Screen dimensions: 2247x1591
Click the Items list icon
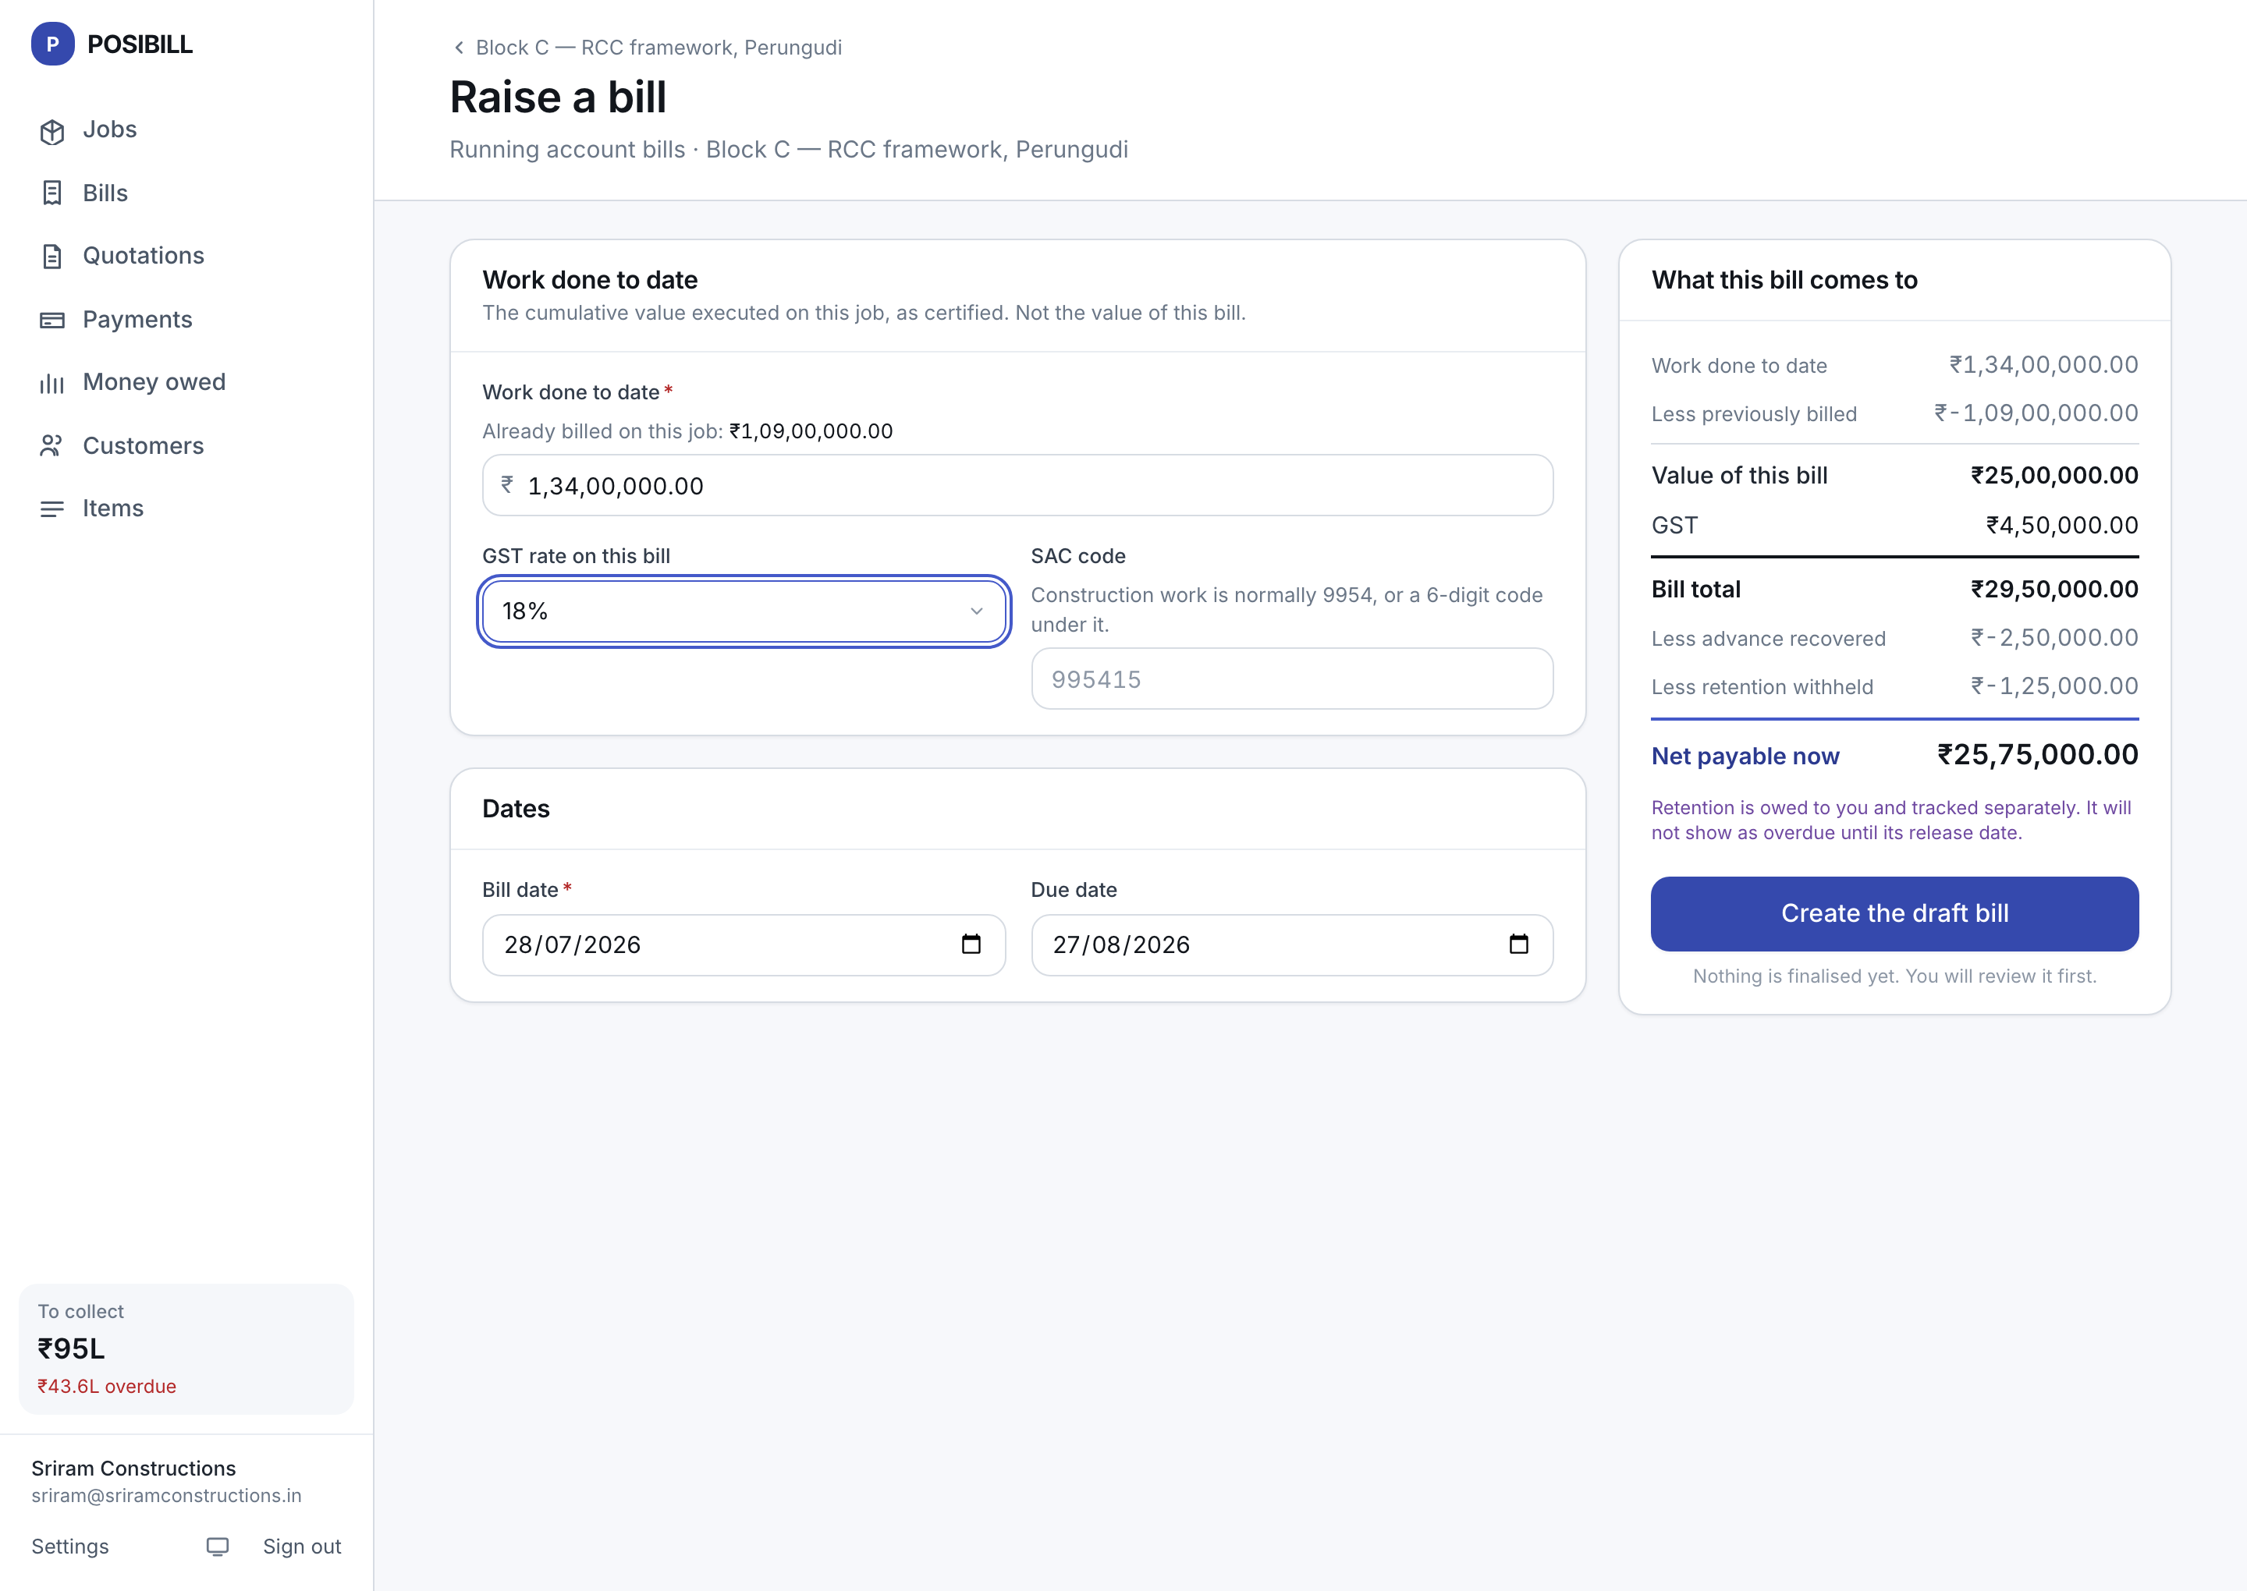pyautogui.click(x=52, y=509)
